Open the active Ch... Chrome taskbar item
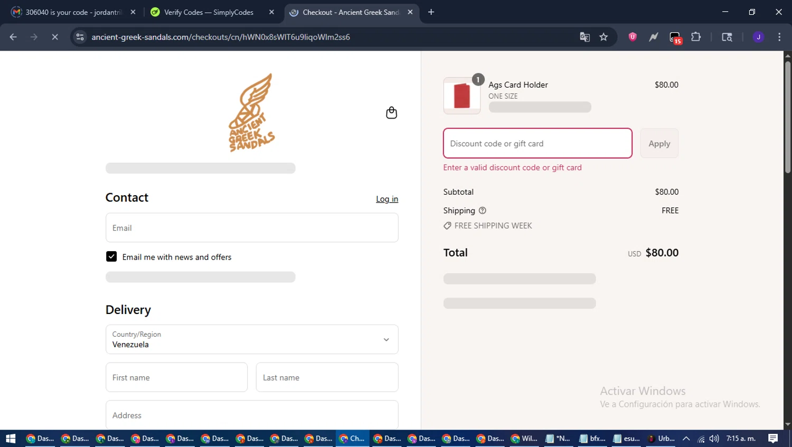Image resolution: width=792 pixels, height=447 pixels. 352,439
